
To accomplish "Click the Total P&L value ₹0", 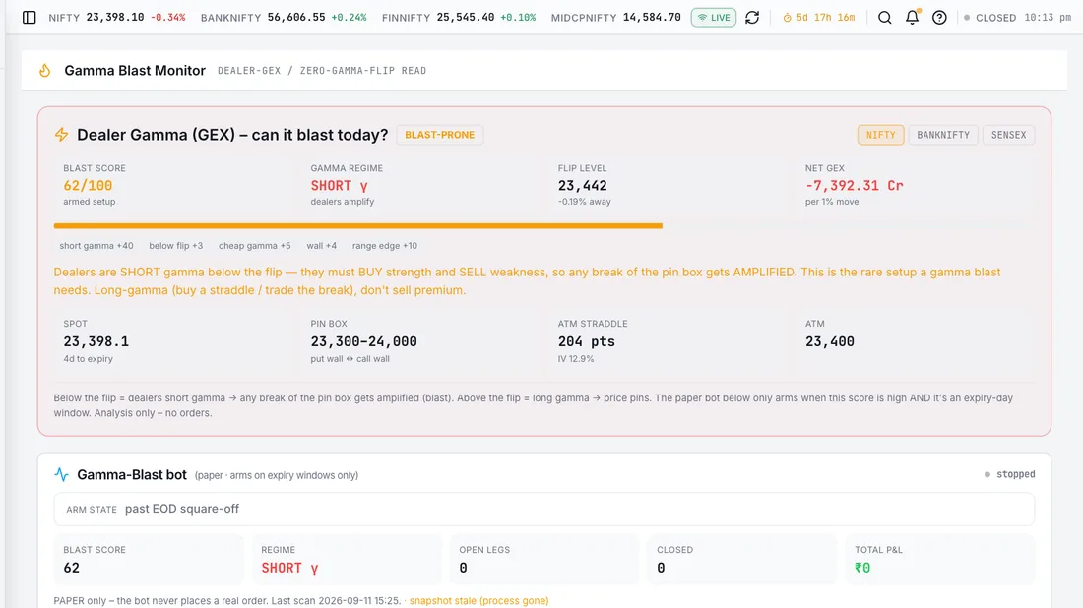I will (x=862, y=568).
